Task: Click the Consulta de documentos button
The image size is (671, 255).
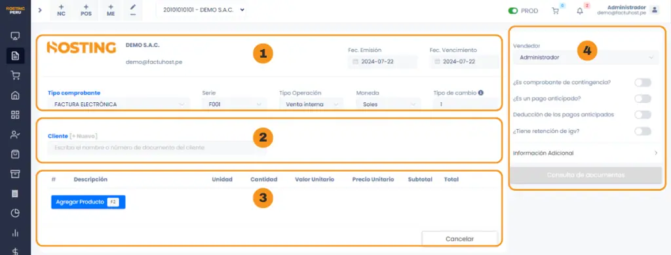Action: pyautogui.click(x=586, y=175)
